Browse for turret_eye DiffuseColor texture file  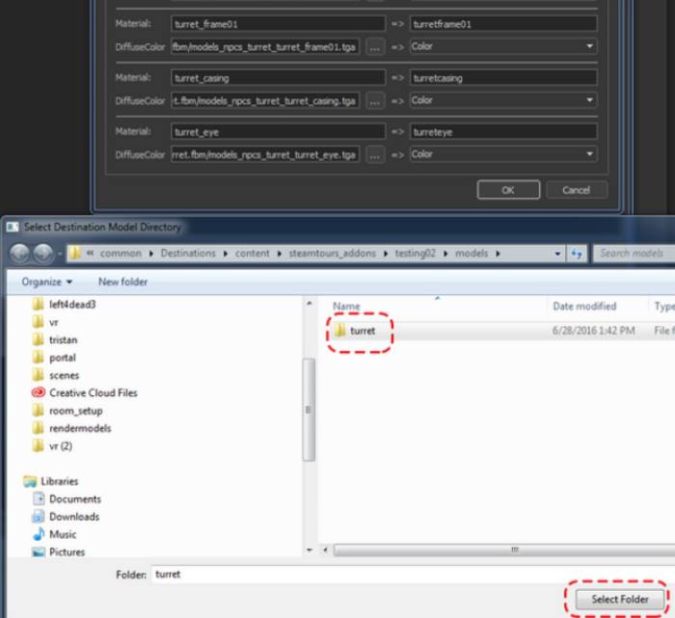pos(375,154)
